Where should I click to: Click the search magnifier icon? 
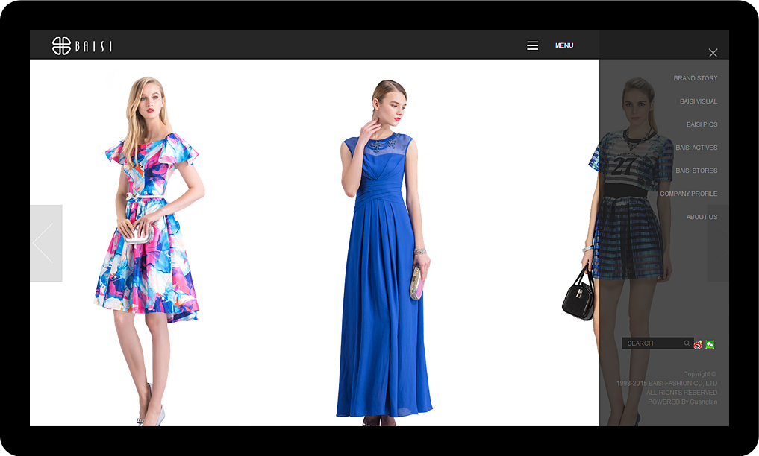click(687, 343)
